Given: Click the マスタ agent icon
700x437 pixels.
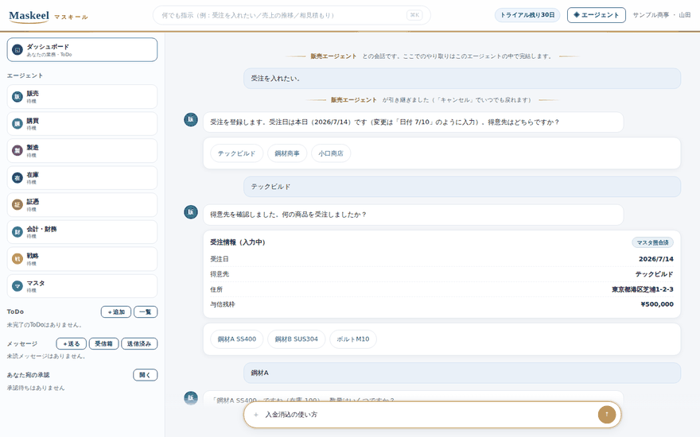Looking at the screenshot, I should [x=17, y=286].
